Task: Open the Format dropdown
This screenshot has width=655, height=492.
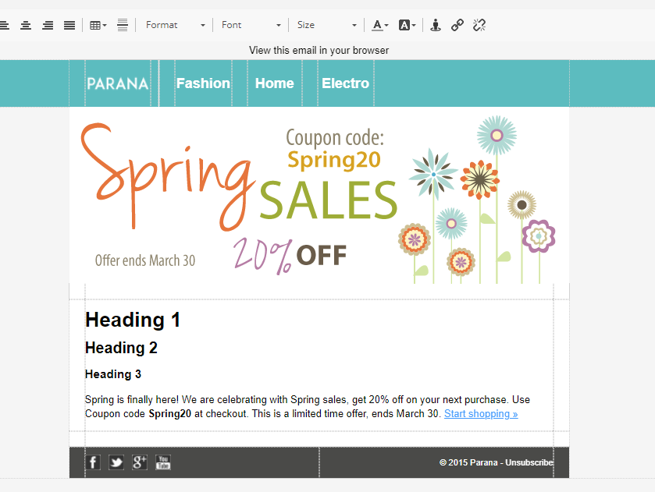Action: 176,25
